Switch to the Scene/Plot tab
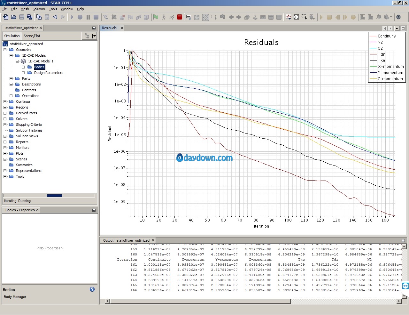Viewport: 409px width, 315px height. click(32, 36)
